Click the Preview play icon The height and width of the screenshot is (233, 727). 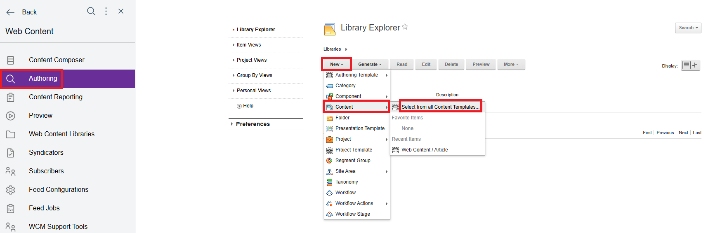(11, 116)
